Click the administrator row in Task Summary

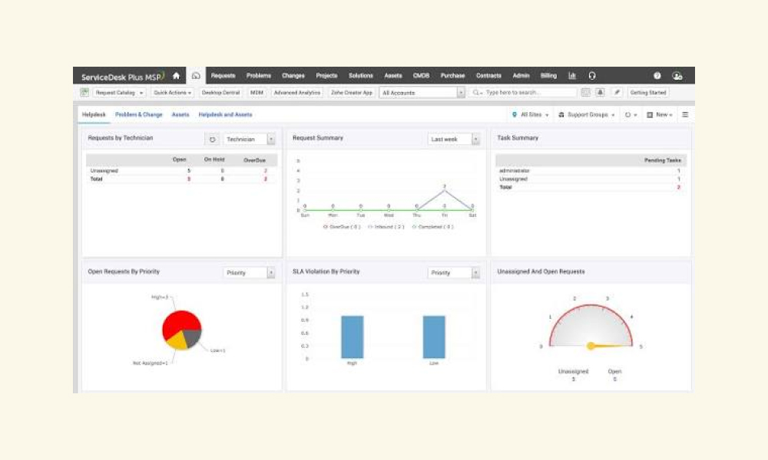tap(591, 171)
